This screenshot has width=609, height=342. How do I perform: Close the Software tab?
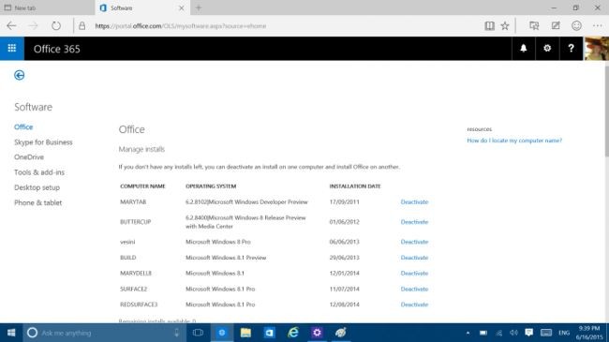click(x=182, y=7)
